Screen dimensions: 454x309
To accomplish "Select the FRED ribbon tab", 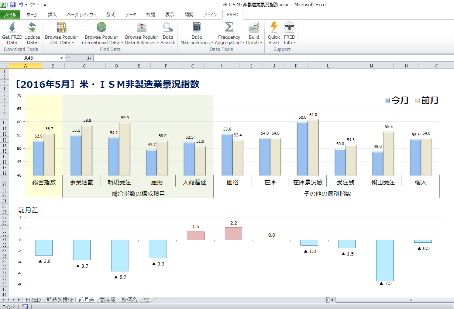I will tap(233, 15).
